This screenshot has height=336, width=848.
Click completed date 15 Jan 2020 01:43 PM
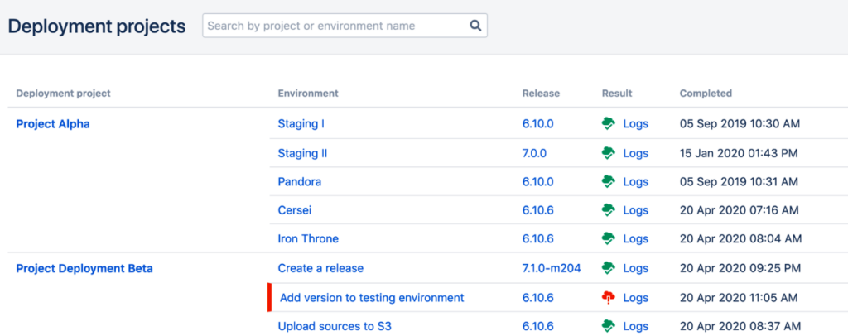738,153
